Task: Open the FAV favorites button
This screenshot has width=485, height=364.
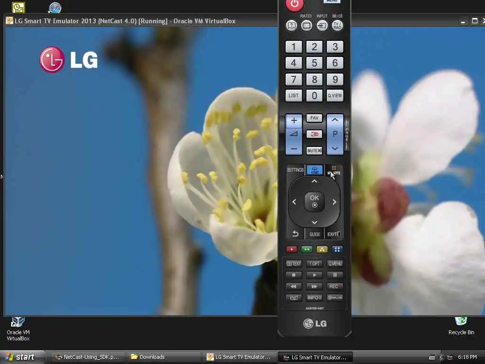Action: [314, 118]
